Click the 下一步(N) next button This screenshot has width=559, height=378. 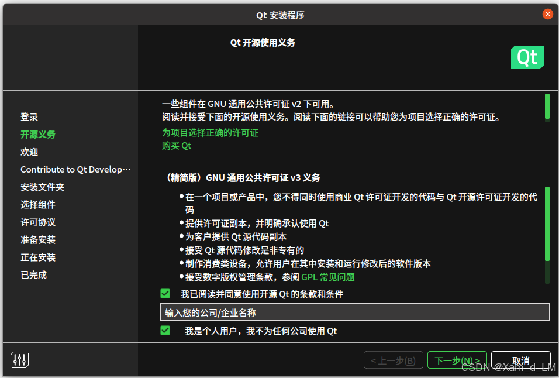457,360
